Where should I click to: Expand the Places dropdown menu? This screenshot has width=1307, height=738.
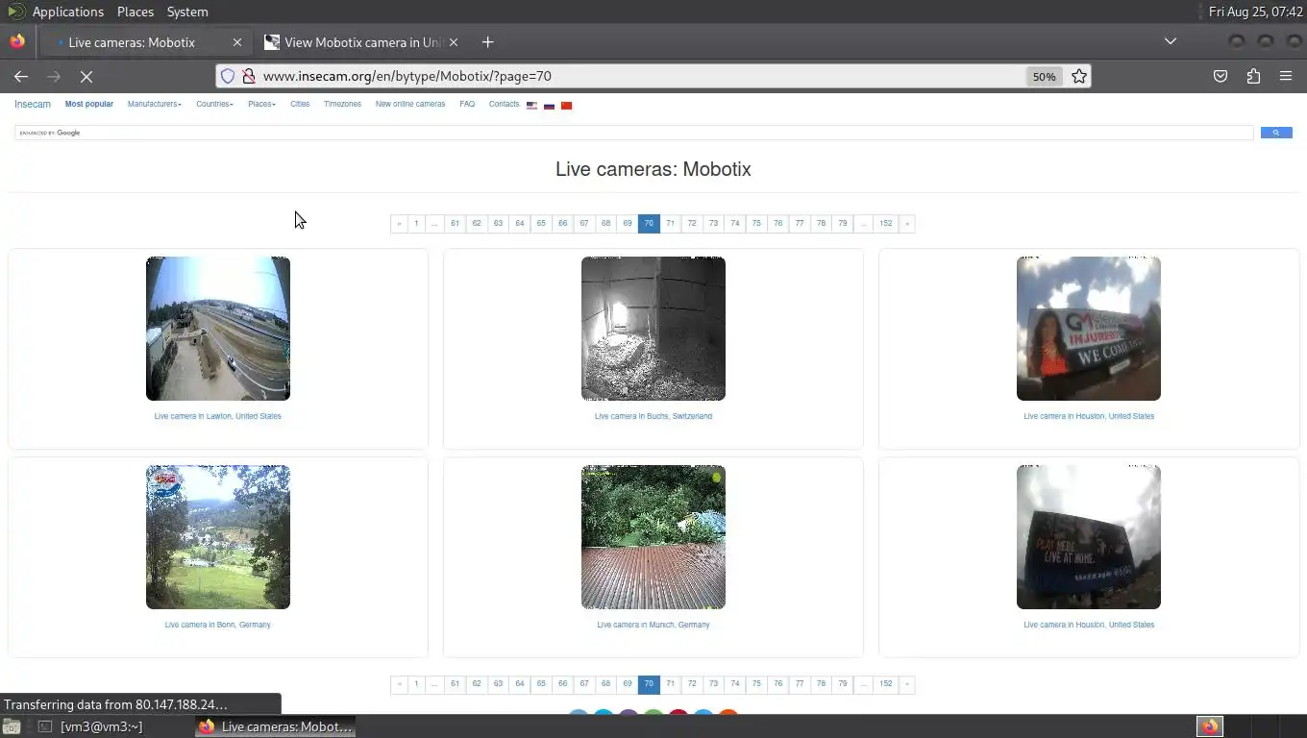(261, 104)
